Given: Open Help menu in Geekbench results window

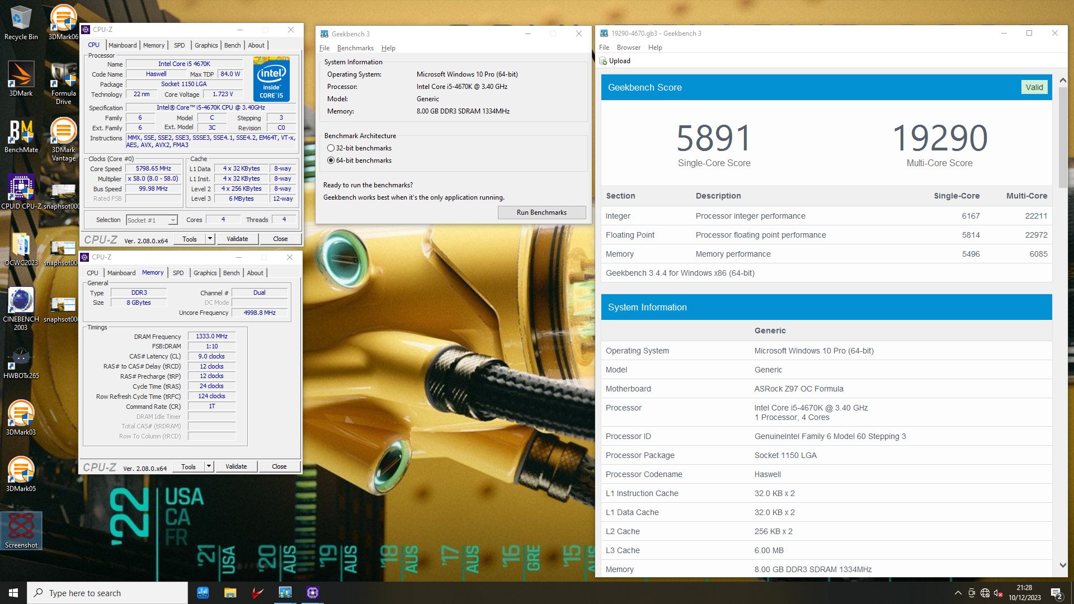Looking at the screenshot, I should click(655, 48).
